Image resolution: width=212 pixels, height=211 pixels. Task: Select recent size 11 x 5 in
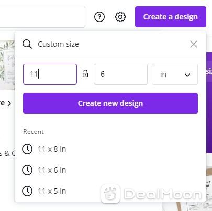coord(52,191)
